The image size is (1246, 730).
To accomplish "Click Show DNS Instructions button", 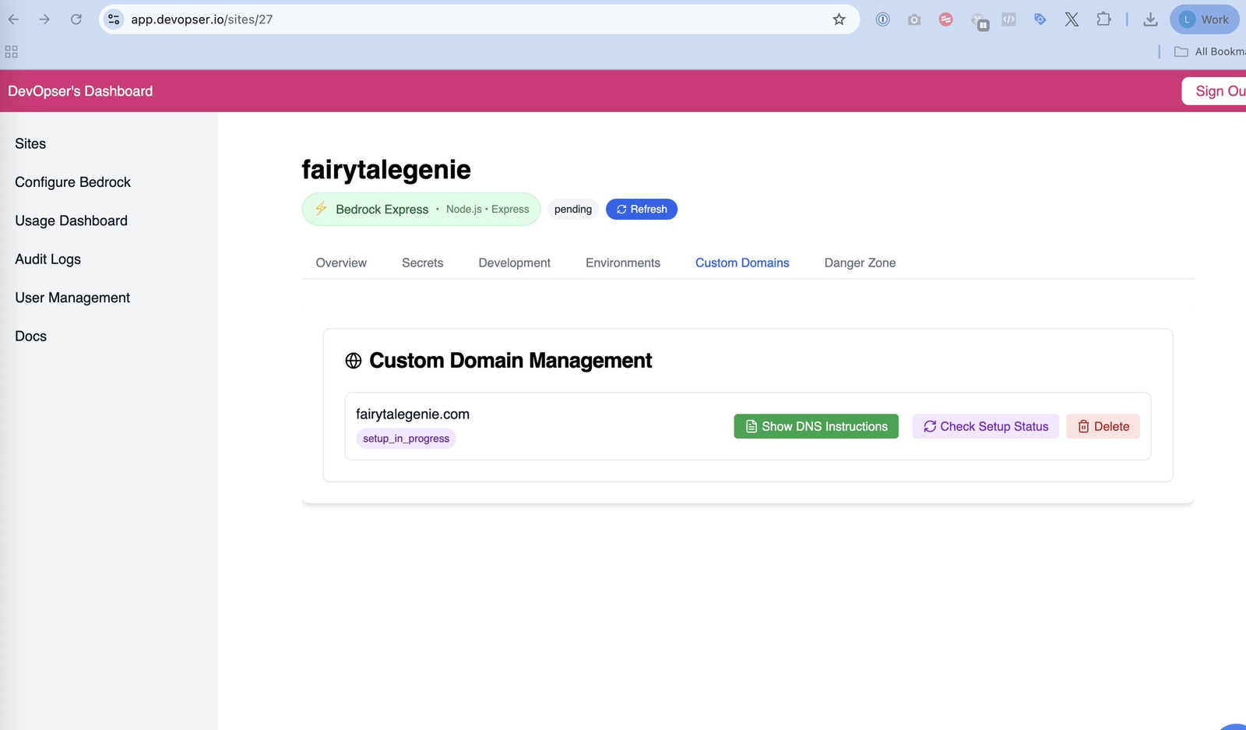I will pos(816,426).
